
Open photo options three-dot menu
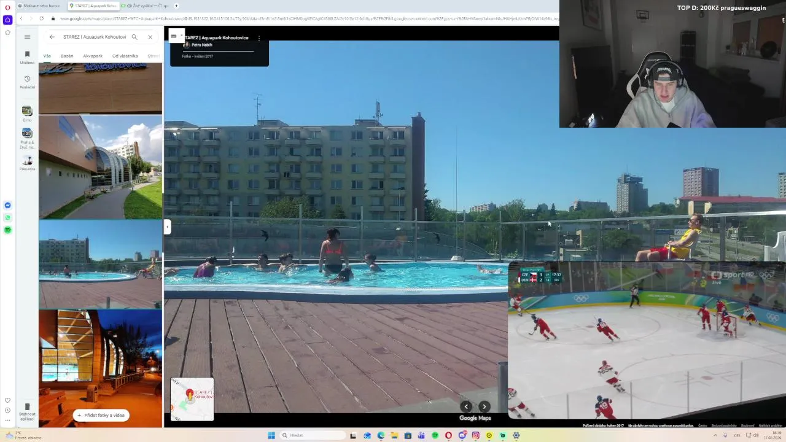point(259,38)
